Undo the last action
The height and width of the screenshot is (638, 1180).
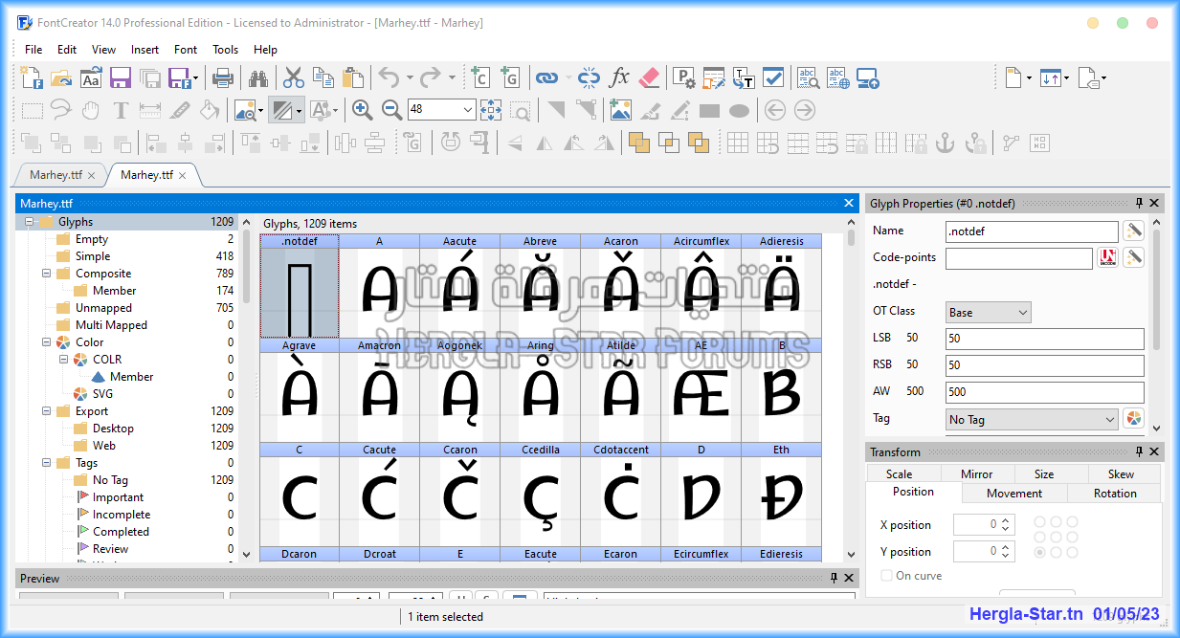[x=389, y=78]
